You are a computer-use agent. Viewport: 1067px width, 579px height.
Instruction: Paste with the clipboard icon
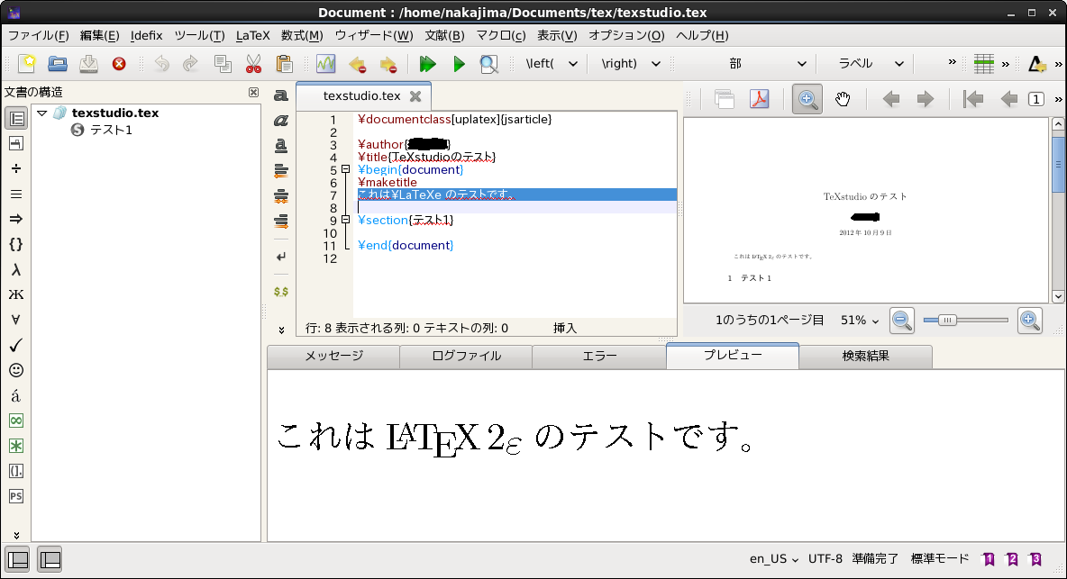click(285, 64)
